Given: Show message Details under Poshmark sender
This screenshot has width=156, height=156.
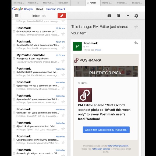Looking at the screenshot, I should tap(98, 50).
